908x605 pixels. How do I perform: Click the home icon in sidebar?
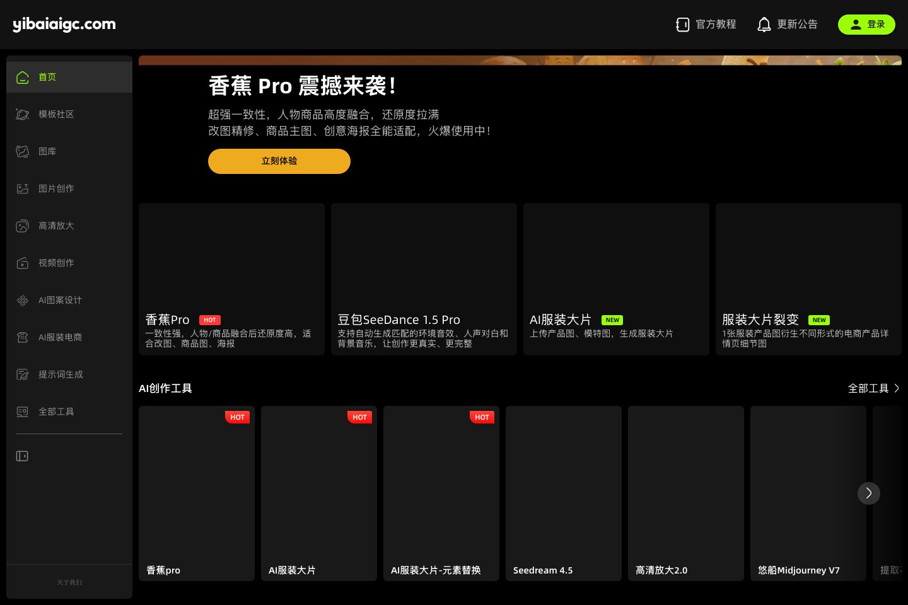coord(23,78)
